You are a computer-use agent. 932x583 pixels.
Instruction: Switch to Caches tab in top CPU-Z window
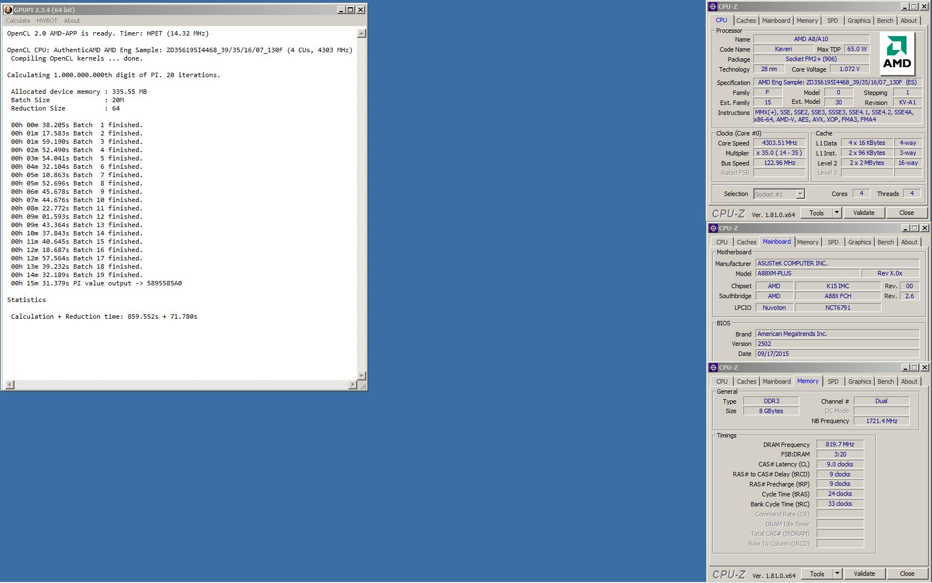(746, 21)
